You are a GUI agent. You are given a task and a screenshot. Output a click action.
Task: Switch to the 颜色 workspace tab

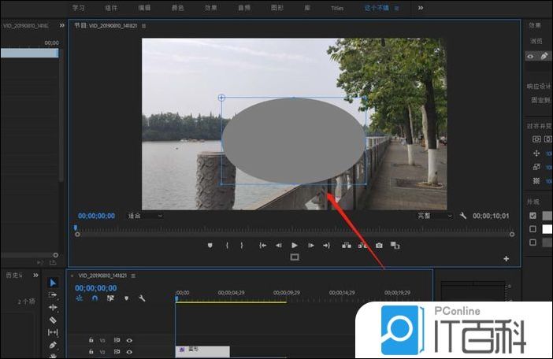point(178,8)
